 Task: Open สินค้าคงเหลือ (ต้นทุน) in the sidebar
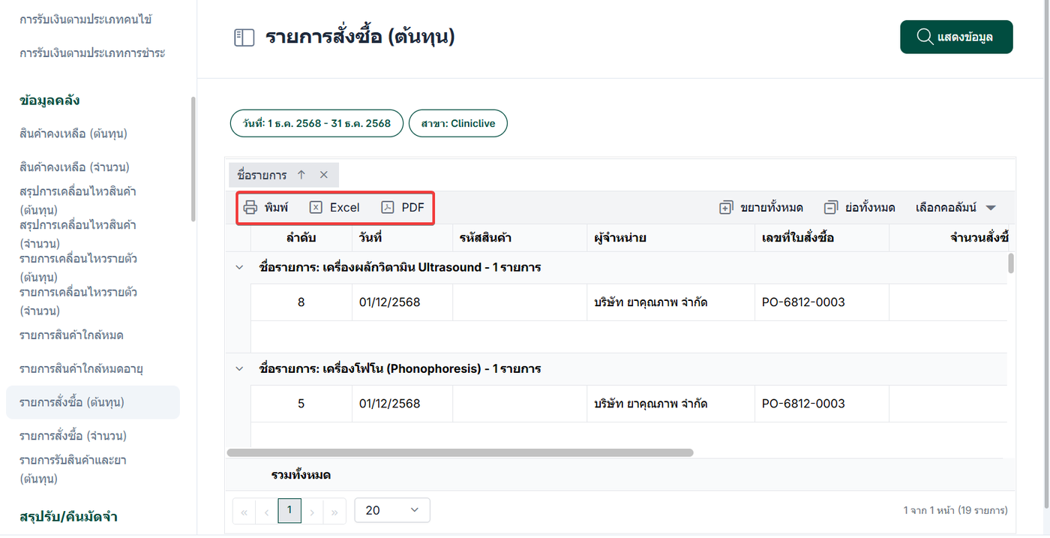pyautogui.click(x=73, y=134)
